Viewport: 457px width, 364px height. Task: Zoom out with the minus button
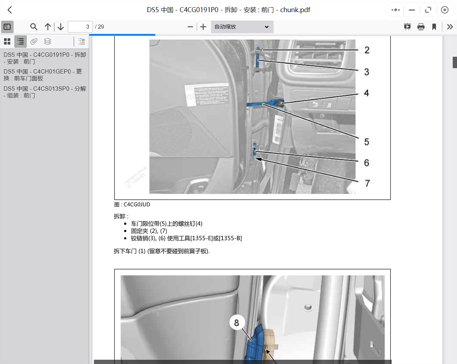point(190,27)
